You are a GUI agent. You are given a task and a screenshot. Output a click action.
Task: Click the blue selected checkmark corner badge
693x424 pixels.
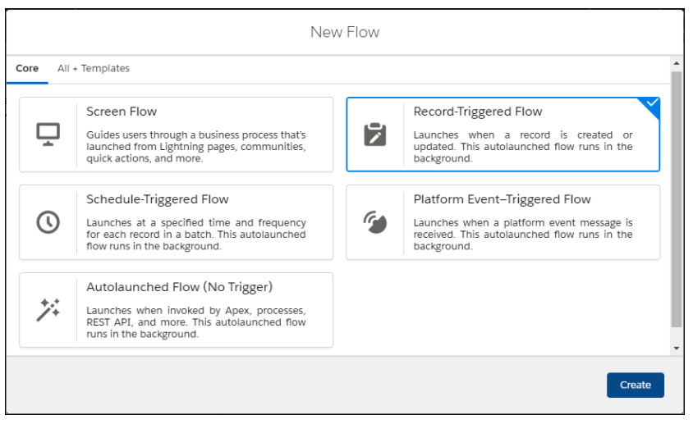coord(651,104)
